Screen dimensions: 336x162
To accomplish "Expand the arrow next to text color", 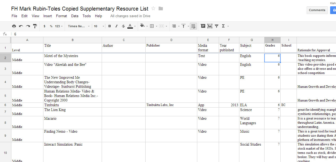I will (135, 26).
